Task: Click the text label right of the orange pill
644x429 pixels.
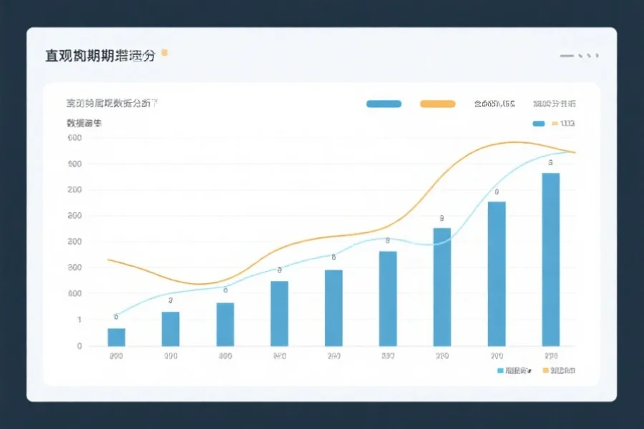Action: click(x=494, y=104)
